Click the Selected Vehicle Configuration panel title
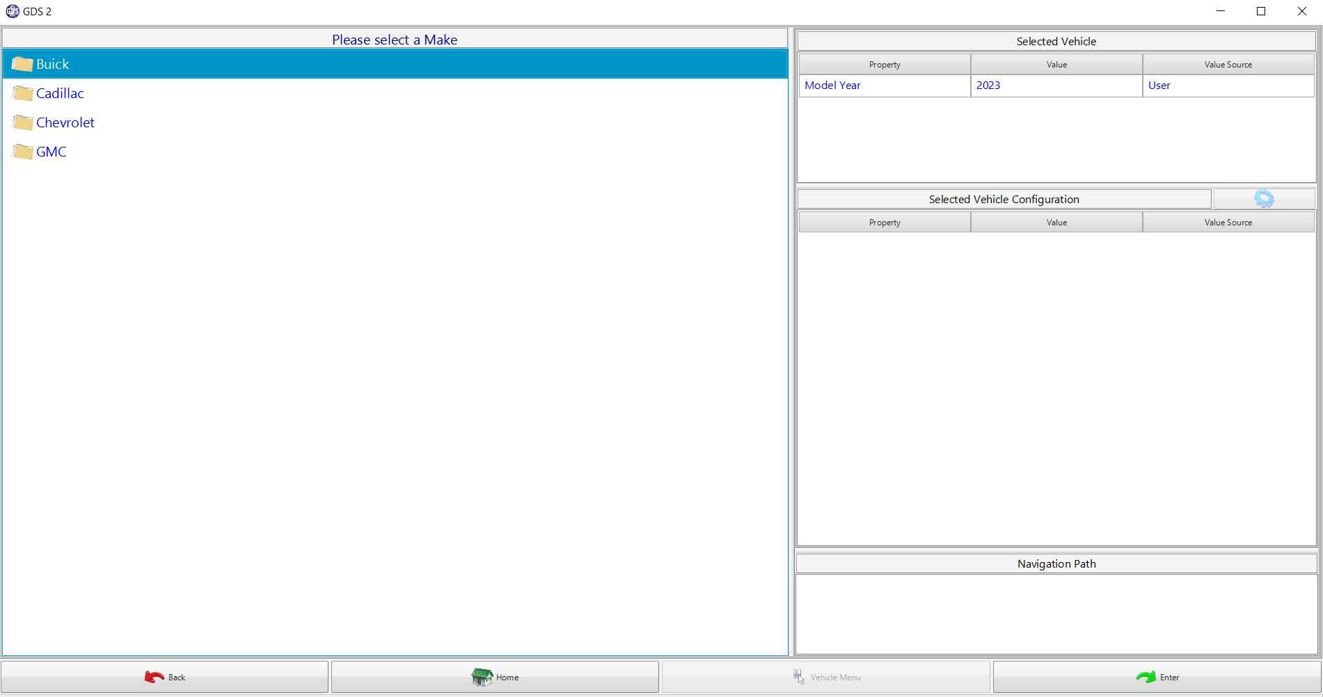This screenshot has height=697, width=1323. click(1004, 199)
